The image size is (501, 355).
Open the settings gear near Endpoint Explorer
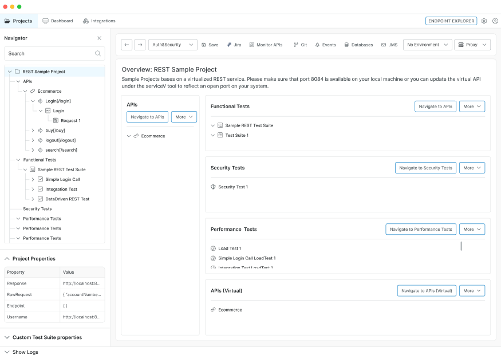point(484,21)
